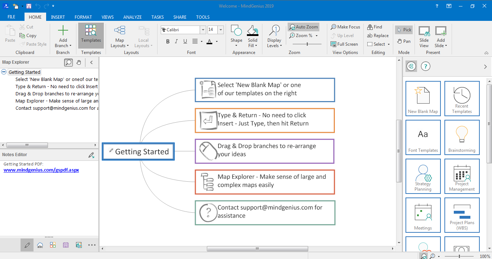Collapse the templates pane chevron
This screenshot has height=259, width=492.
point(485,67)
